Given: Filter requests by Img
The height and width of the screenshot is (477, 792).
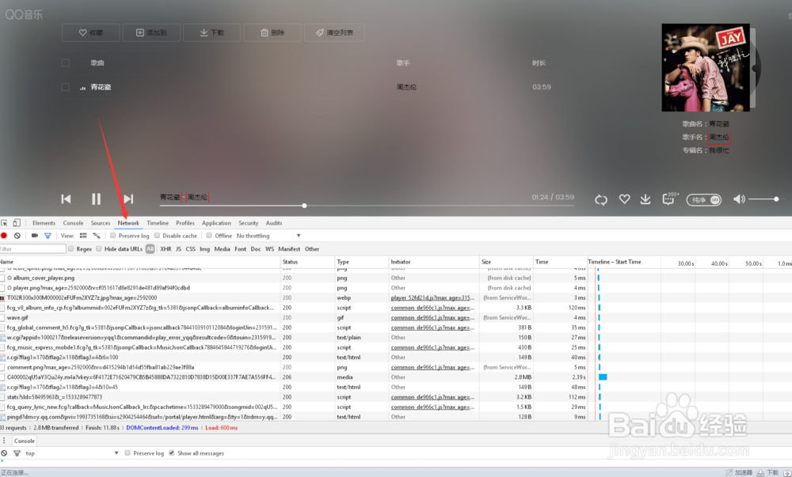Looking at the screenshot, I should pyautogui.click(x=204, y=248).
